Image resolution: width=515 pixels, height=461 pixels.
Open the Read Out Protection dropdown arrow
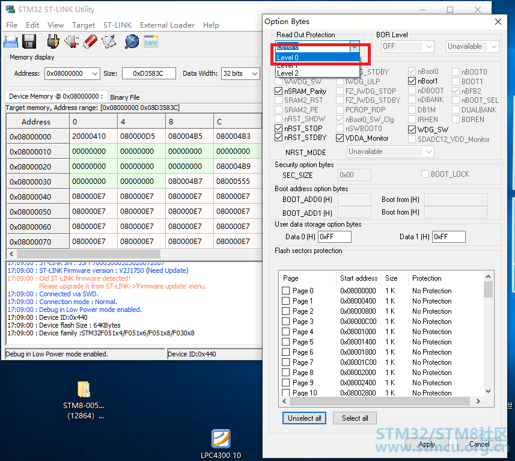[x=355, y=47]
